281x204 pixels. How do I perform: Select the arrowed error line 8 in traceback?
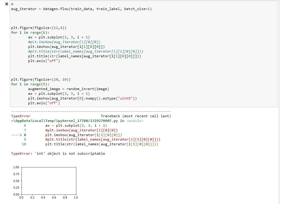click(x=65, y=135)
